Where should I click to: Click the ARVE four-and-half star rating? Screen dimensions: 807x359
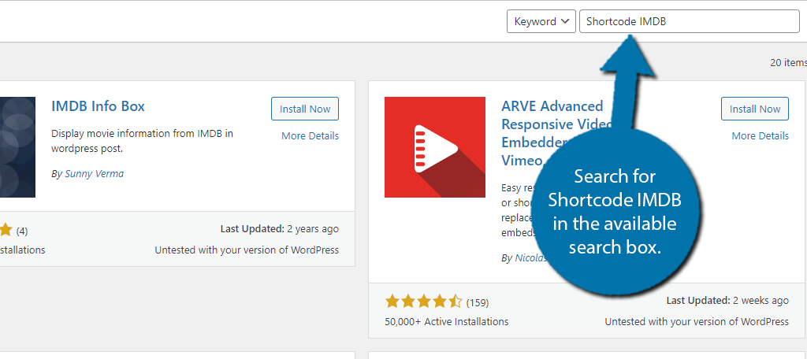click(423, 302)
